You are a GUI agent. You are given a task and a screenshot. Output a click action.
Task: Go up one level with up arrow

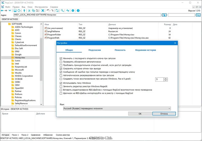pos(24,11)
